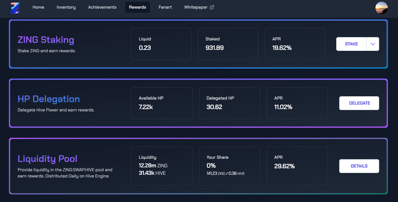Image resolution: width=398 pixels, height=202 pixels.
Task: Click the 'Liquid' label
Action: (145, 39)
